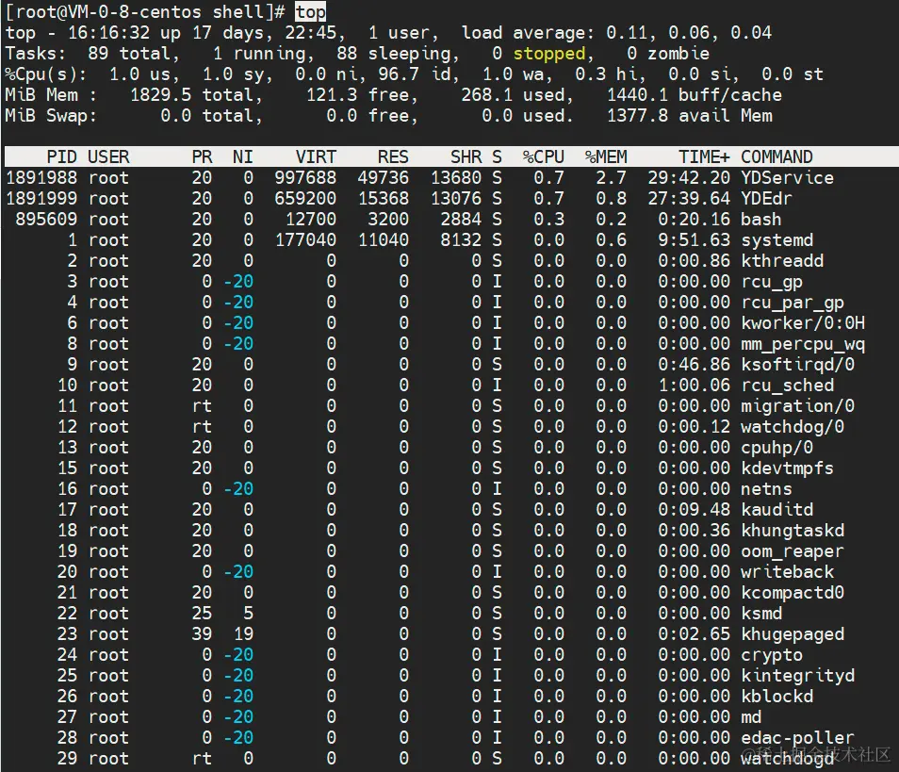Click the rcu_gp process name
The image size is (899, 772).
pos(771,282)
